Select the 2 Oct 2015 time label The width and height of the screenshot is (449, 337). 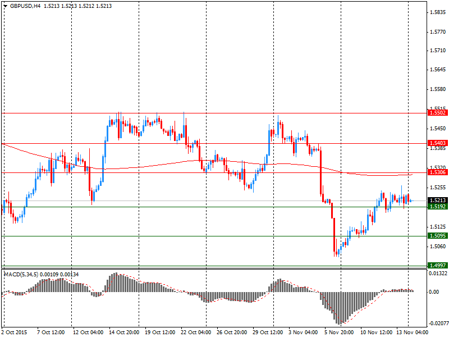coord(15,333)
